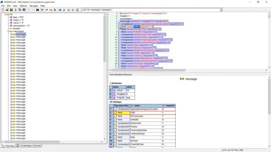This screenshot has width=271, height=152.
Task: Click the first green arrow icon after the sort arrows
Action: [x=47, y=10]
